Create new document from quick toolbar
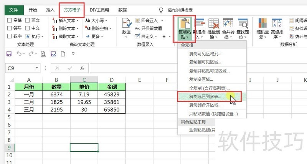The width and height of the screenshot is (307, 164). point(63,54)
